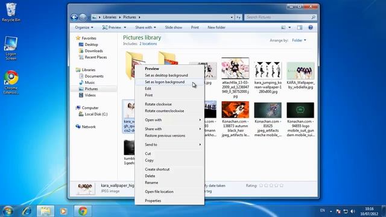Select the first star in Rating

tap(261, 186)
